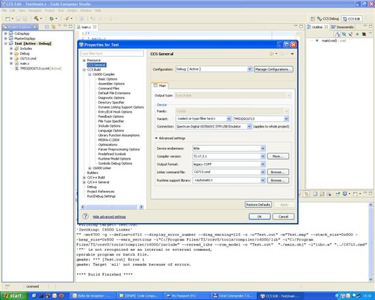This screenshot has height=300, width=375.
Task: Open Compiler version dropdown
Action: tap(262, 156)
